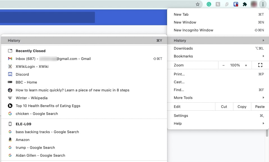Expand the History submenu arrow
The image size is (269, 162).
(x=263, y=40)
